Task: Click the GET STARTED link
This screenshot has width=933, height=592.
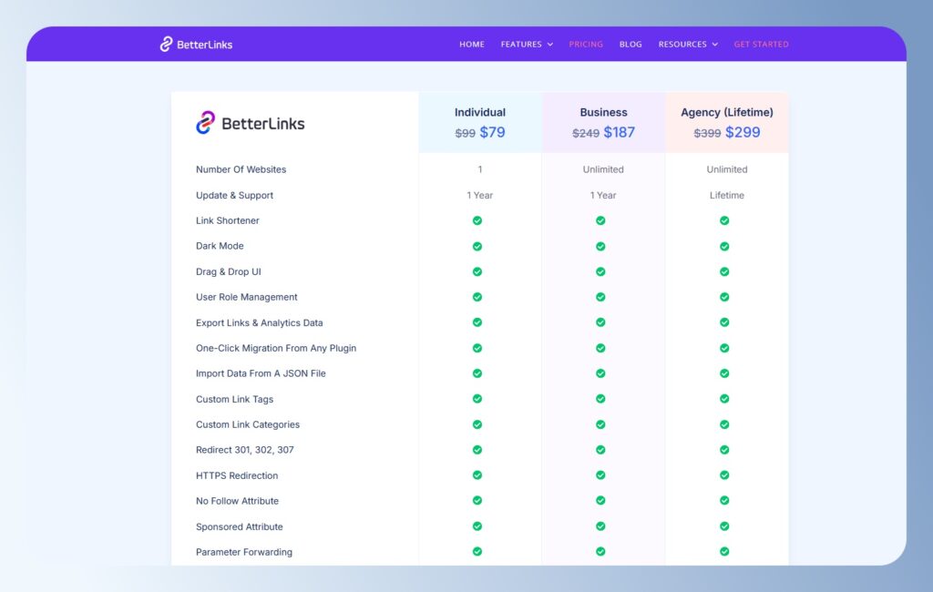Action: tap(761, 44)
